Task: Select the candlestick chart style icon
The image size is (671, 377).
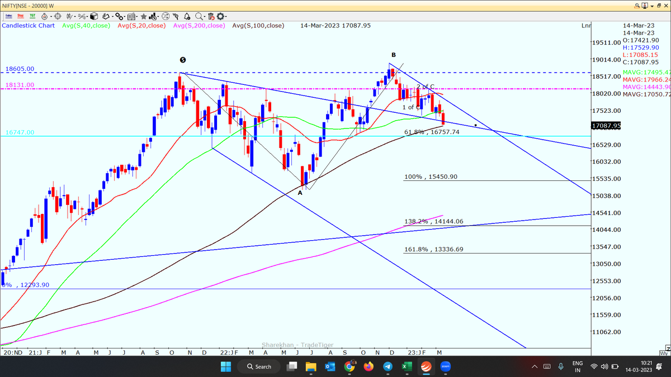Action: click(x=69, y=17)
